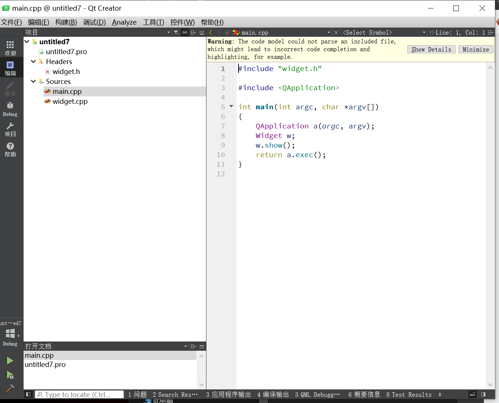This screenshot has height=403, width=499.
Task: Open the 欢迎 welcome mode
Action: (x=10, y=48)
